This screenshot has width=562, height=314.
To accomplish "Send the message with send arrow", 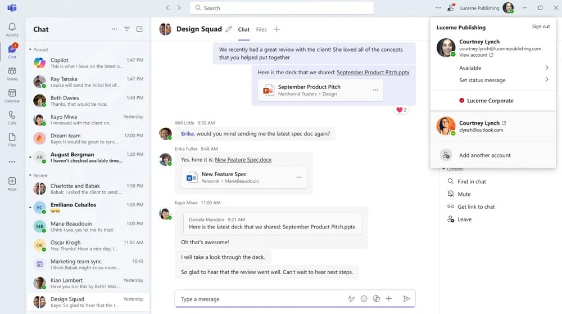I will pyautogui.click(x=406, y=299).
